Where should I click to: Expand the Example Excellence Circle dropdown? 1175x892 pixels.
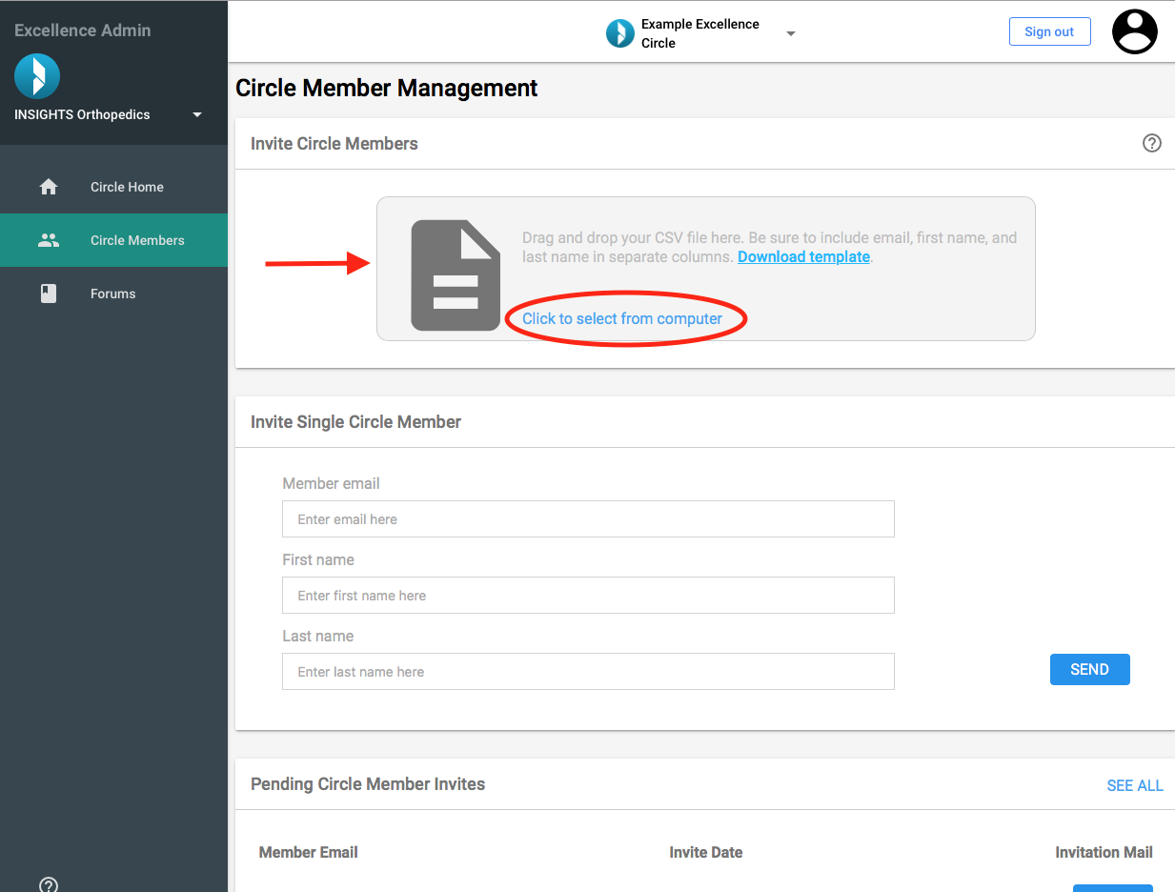click(x=790, y=33)
